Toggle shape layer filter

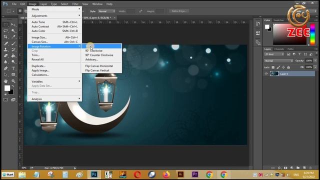pos(305,54)
